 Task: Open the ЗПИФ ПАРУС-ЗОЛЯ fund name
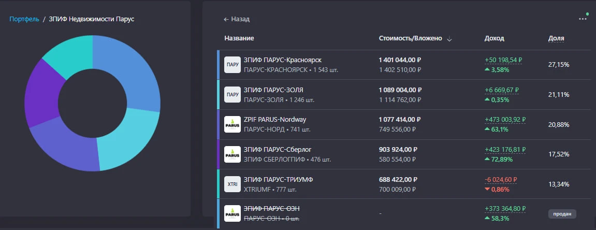pos(273,90)
